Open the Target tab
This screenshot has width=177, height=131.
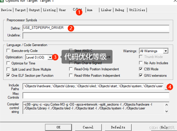coord(20,10)
